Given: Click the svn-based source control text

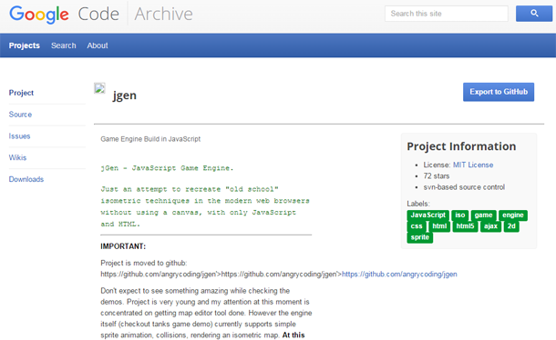Looking at the screenshot, I should point(464,187).
